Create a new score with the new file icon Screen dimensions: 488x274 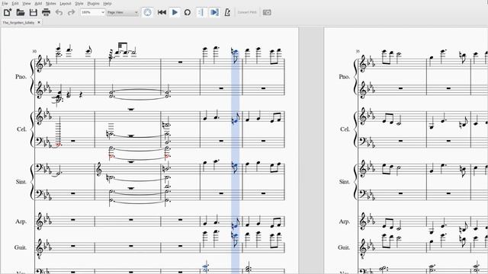point(8,12)
